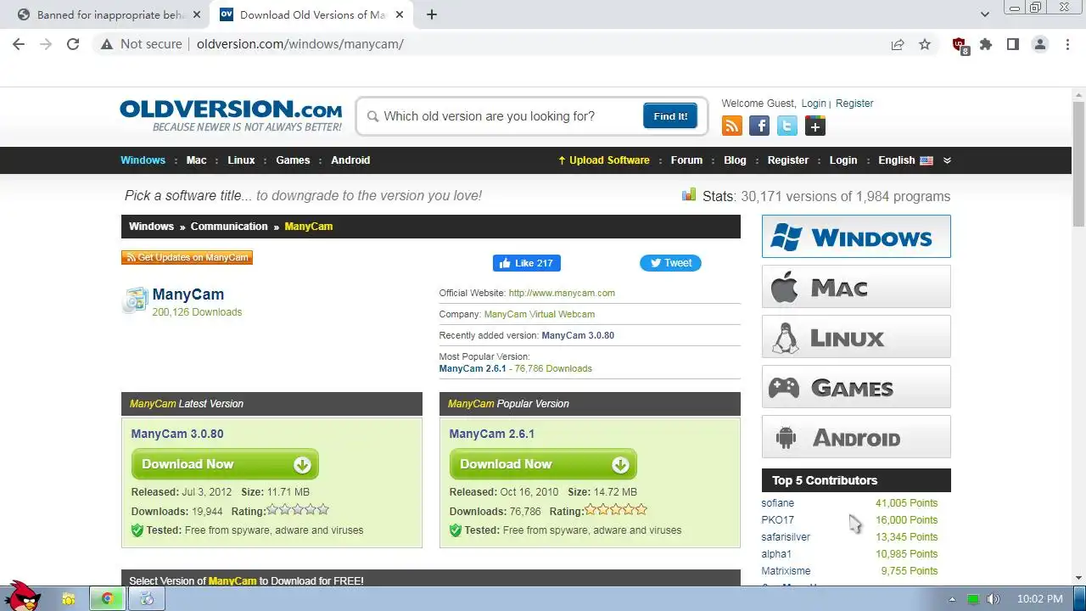The height and width of the screenshot is (611, 1086).
Task: Click the Facebook icon in header
Action: (x=759, y=126)
